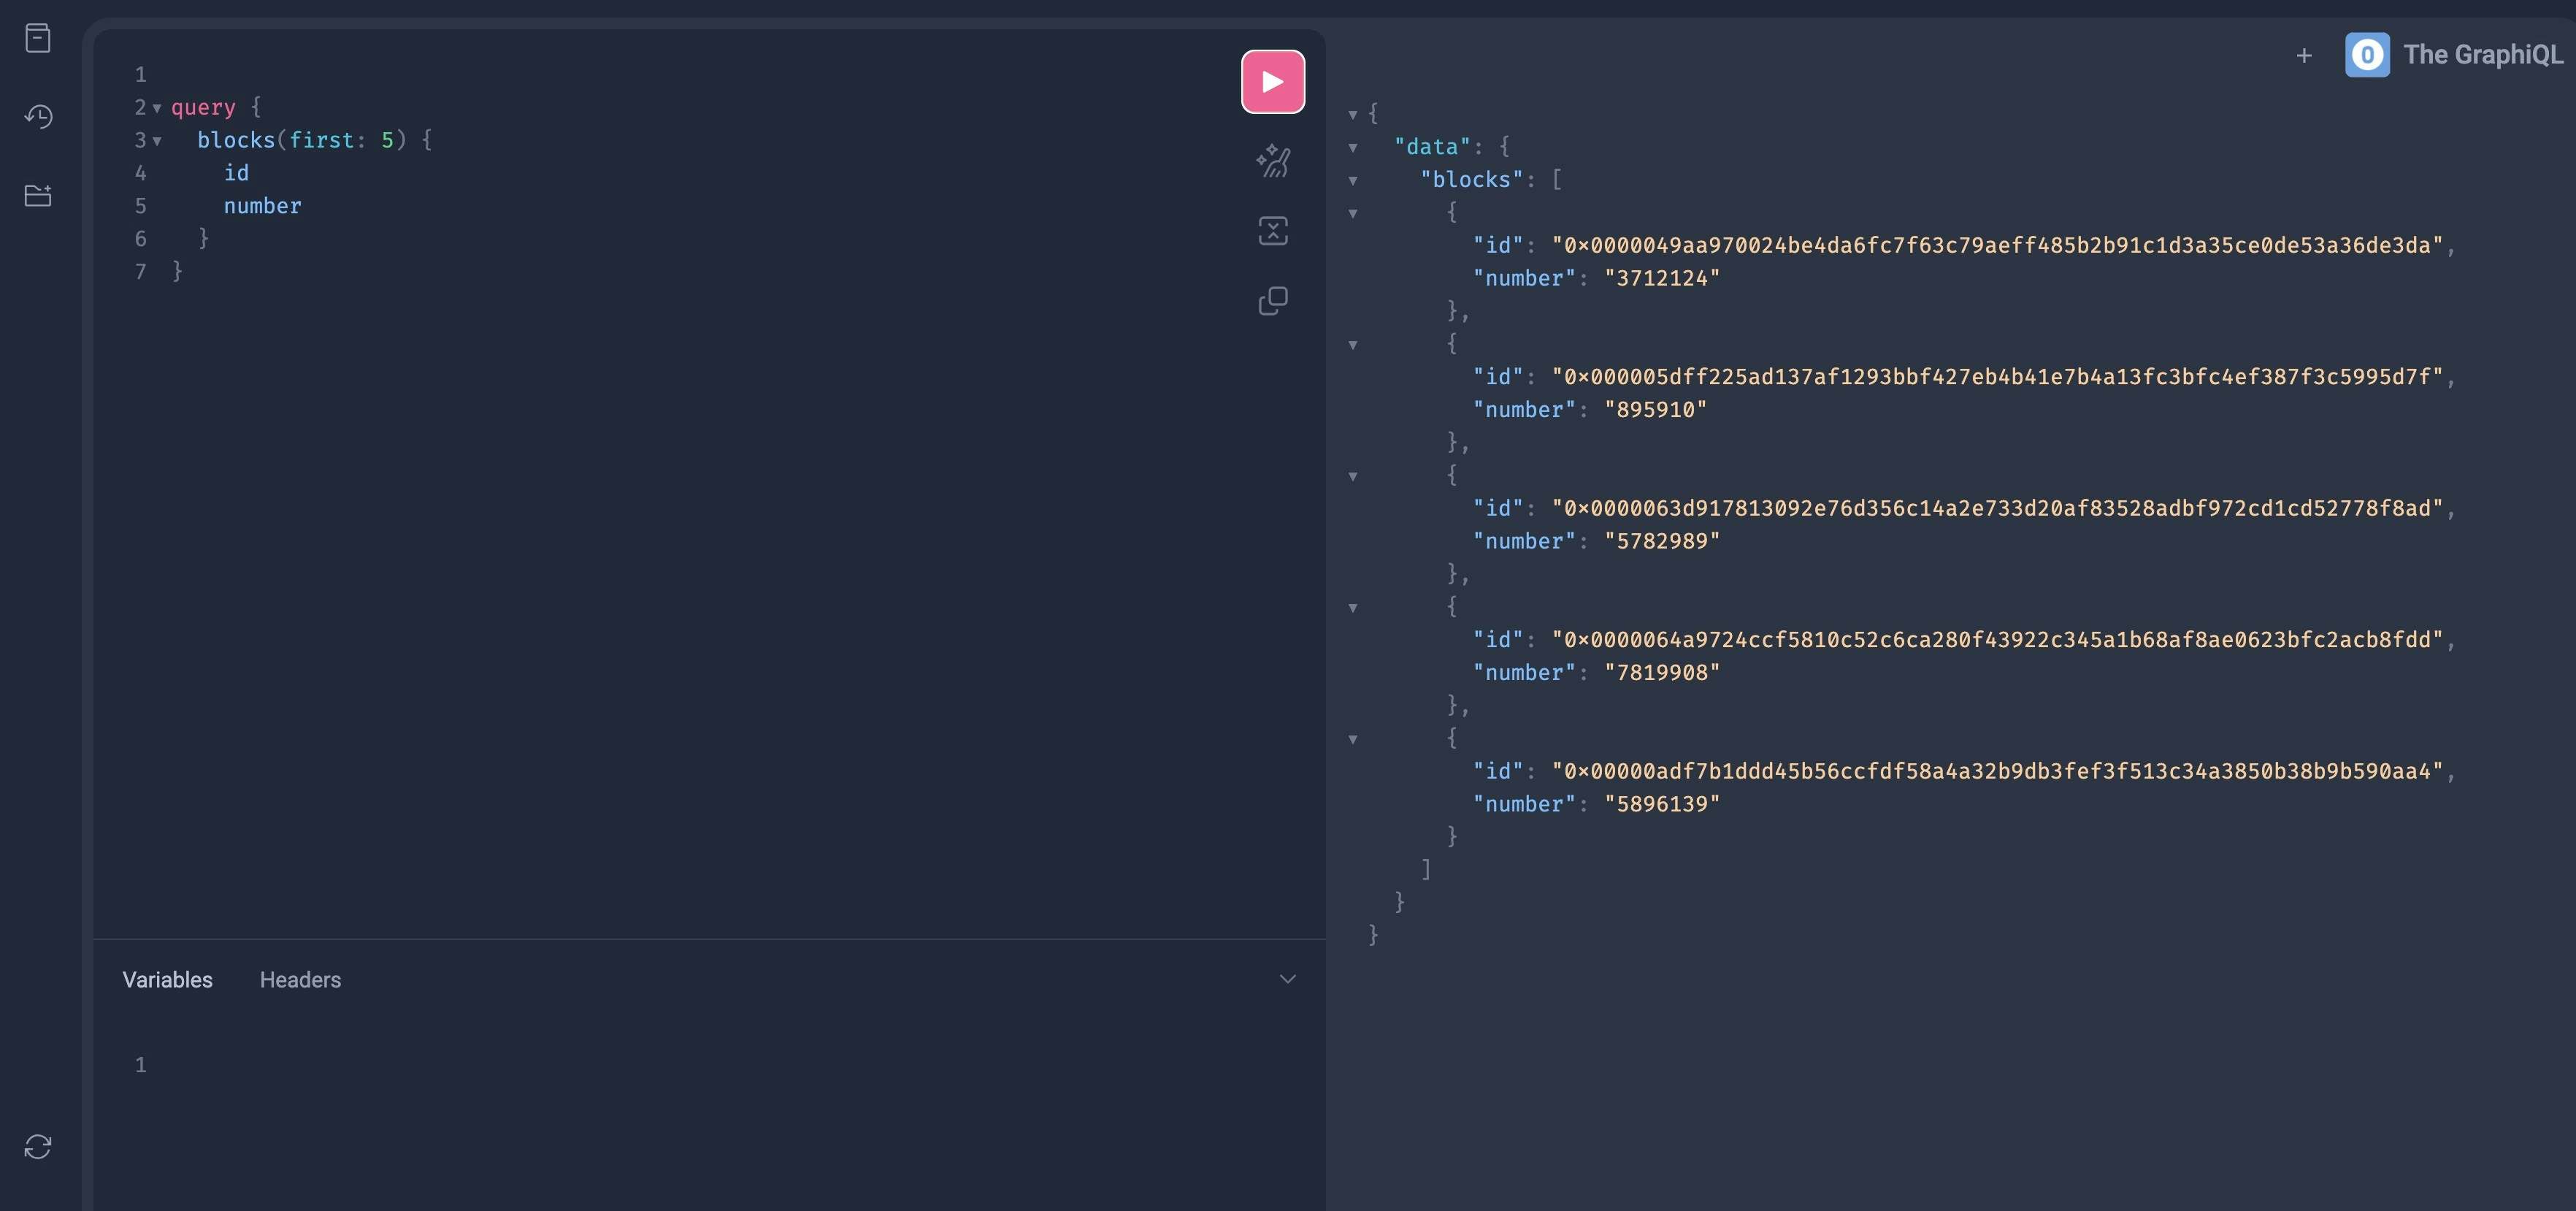Image resolution: width=2576 pixels, height=1211 pixels.
Task: Click the "data" key in response
Action: (x=1432, y=147)
